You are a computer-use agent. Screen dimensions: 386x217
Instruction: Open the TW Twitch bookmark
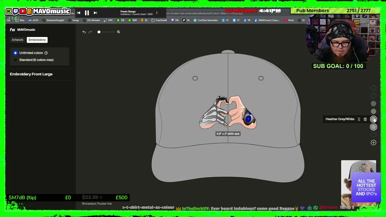pos(175,20)
